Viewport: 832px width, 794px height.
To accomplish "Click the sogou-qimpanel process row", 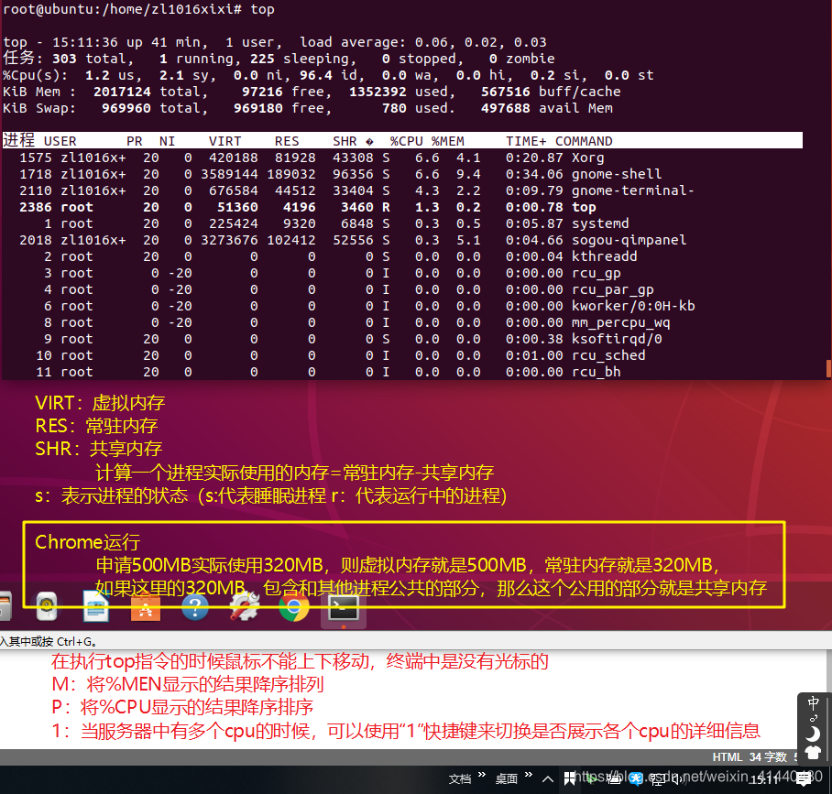I will click(x=402, y=240).
